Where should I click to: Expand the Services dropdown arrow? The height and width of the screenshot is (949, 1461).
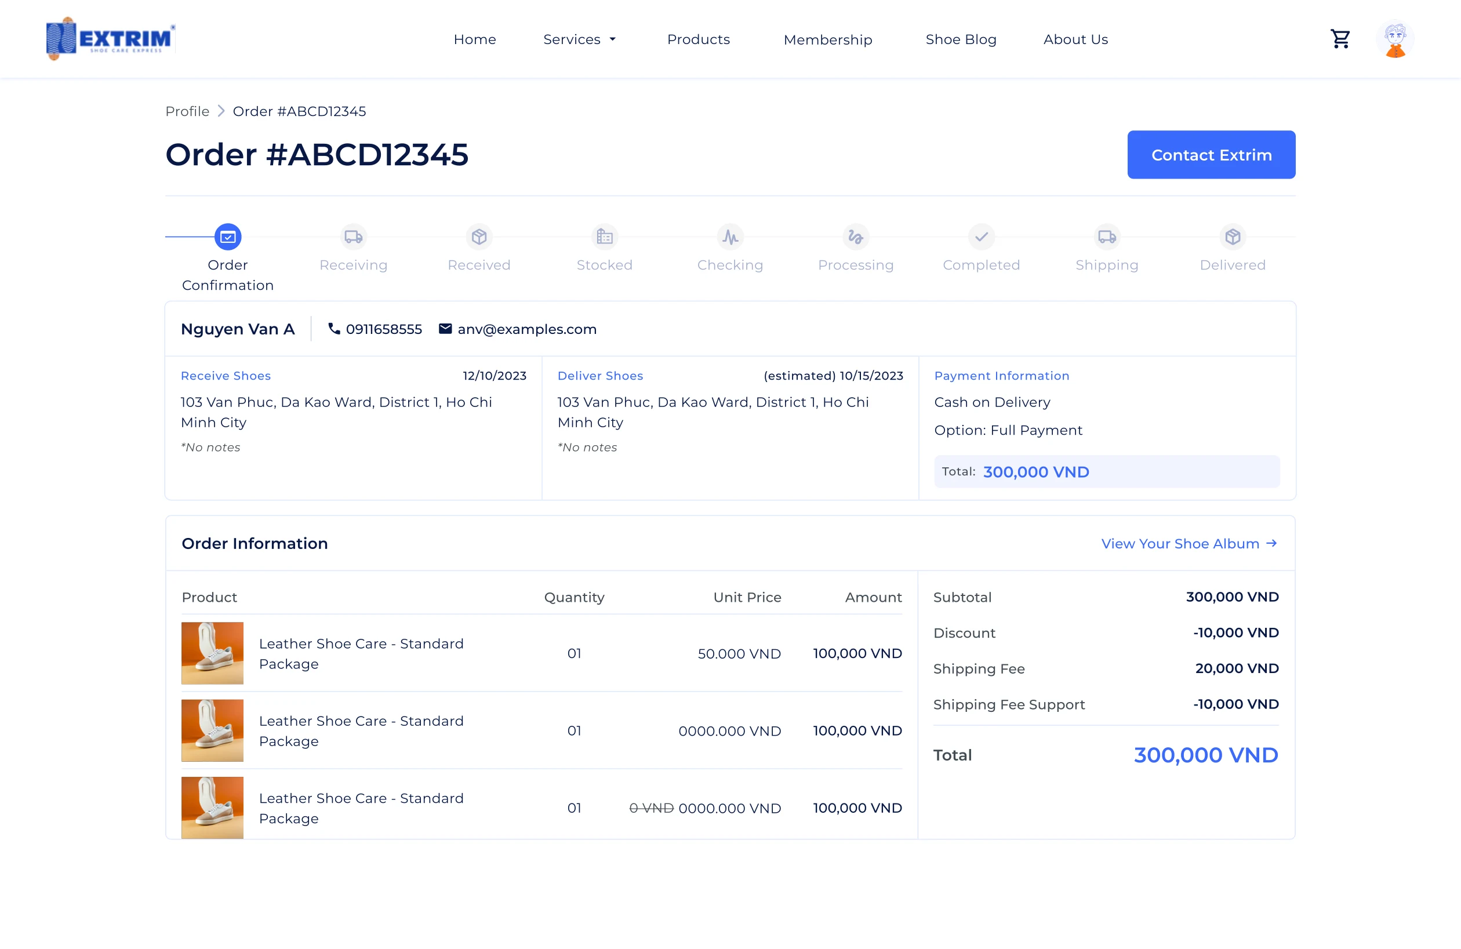click(x=612, y=39)
